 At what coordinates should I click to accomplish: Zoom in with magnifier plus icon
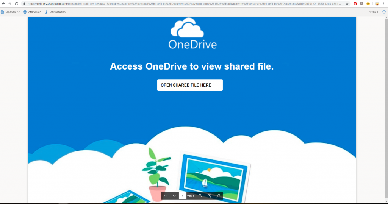click(200, 196)
